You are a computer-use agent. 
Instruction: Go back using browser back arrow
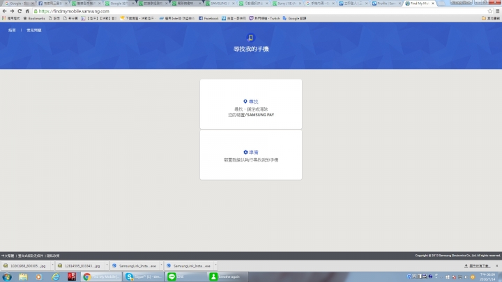(4, 11)
